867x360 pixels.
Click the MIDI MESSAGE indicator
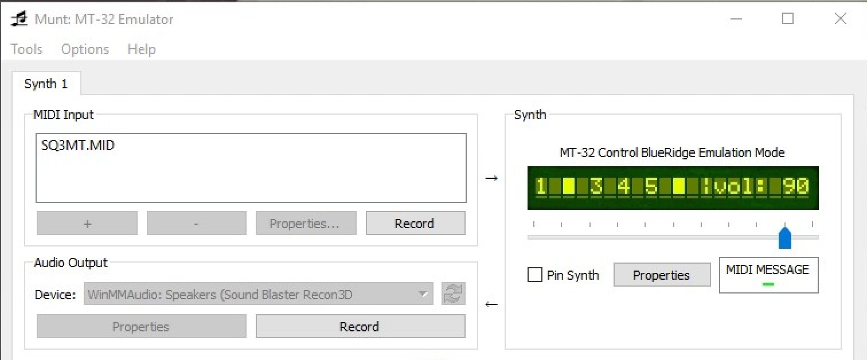click(768, 275)
